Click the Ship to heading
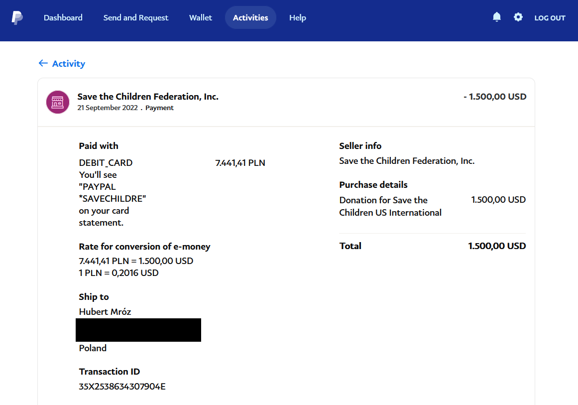 pyautogui.click(x=94, y=297)
